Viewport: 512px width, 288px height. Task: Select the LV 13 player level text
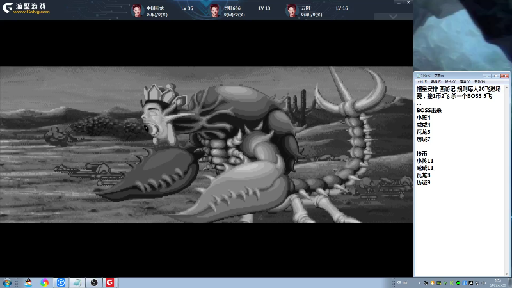264,8
